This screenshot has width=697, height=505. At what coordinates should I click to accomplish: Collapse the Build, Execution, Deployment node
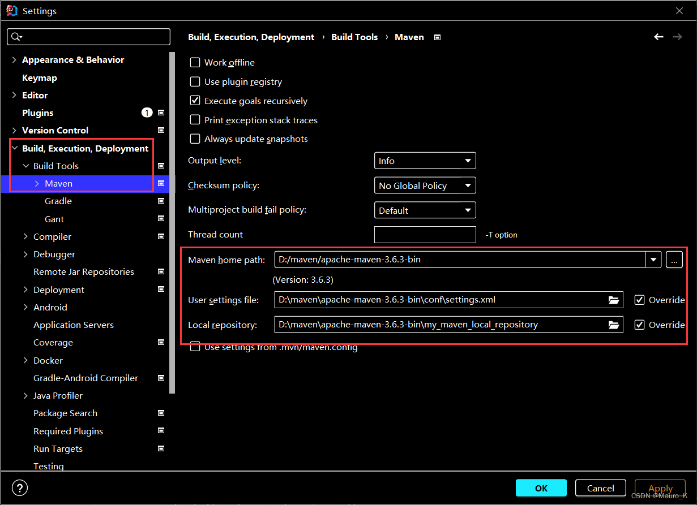pyautogui.click(x=14, y=149)
